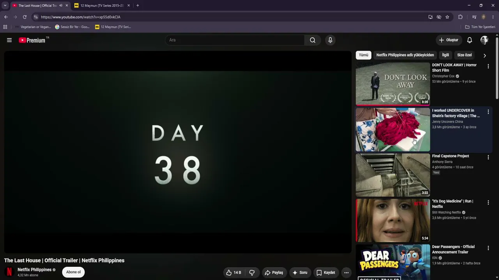Close the 12 Maymun browser tab
The height and width of the screenshot is (280, 499).
128,5
